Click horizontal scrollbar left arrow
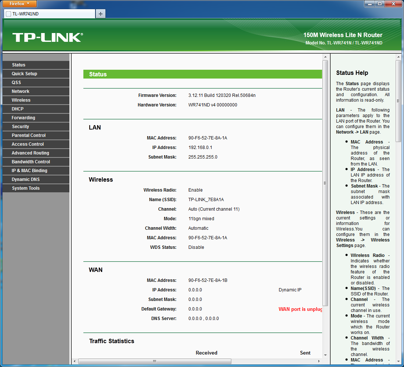Viewport: 404px width, 367px height. tap(75, 361)
